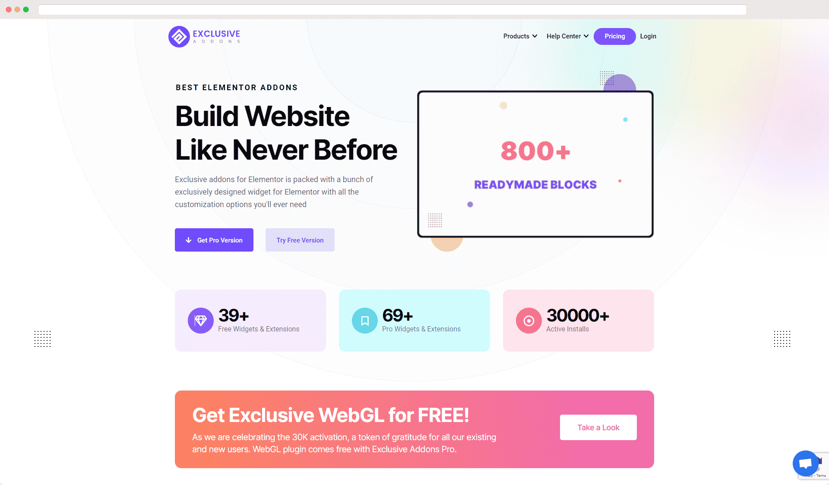
Task: Click the Take a Look button
Action: click(598, 427)
